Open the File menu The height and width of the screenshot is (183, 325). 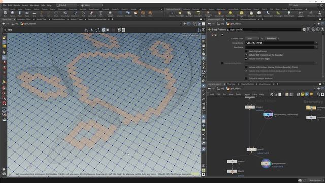point(5,5)
